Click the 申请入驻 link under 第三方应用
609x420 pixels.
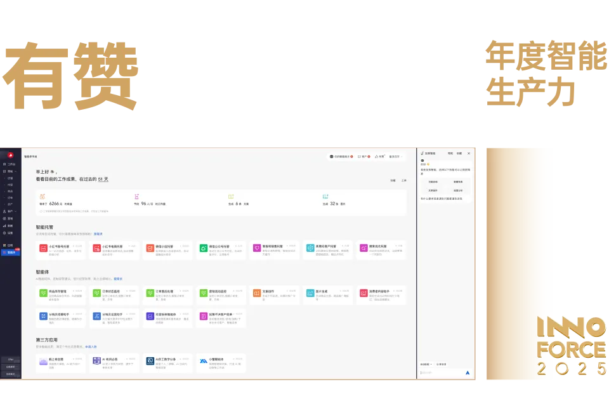[91, 346]
